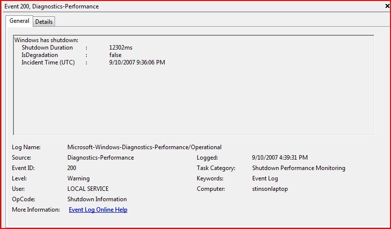Select the General tab
The image size is (391, 229).
click(x=19, y=21)
